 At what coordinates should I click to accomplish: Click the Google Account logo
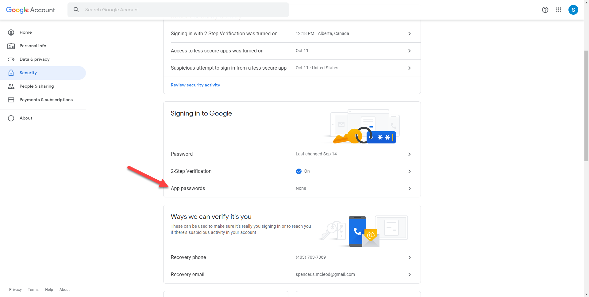point(31,10)
